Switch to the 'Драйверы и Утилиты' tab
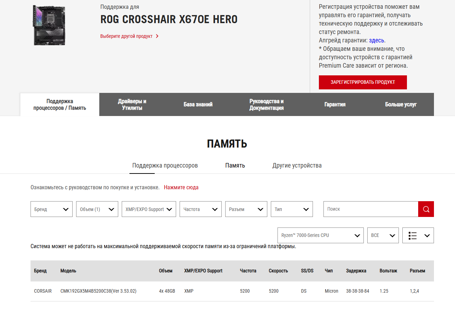Viewport: 455px width, 320px height. point(132,104)
